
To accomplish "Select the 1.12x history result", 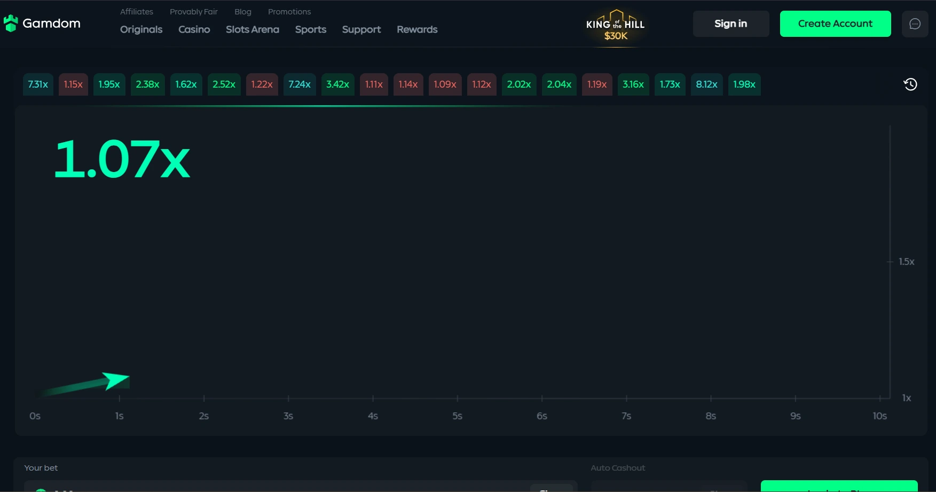I will [482, 84].
